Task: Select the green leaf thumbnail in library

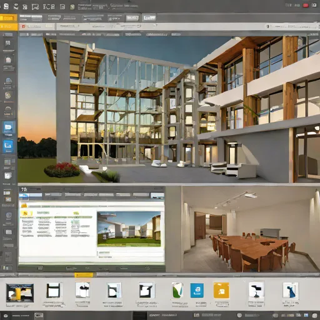Action: point(177,290)
